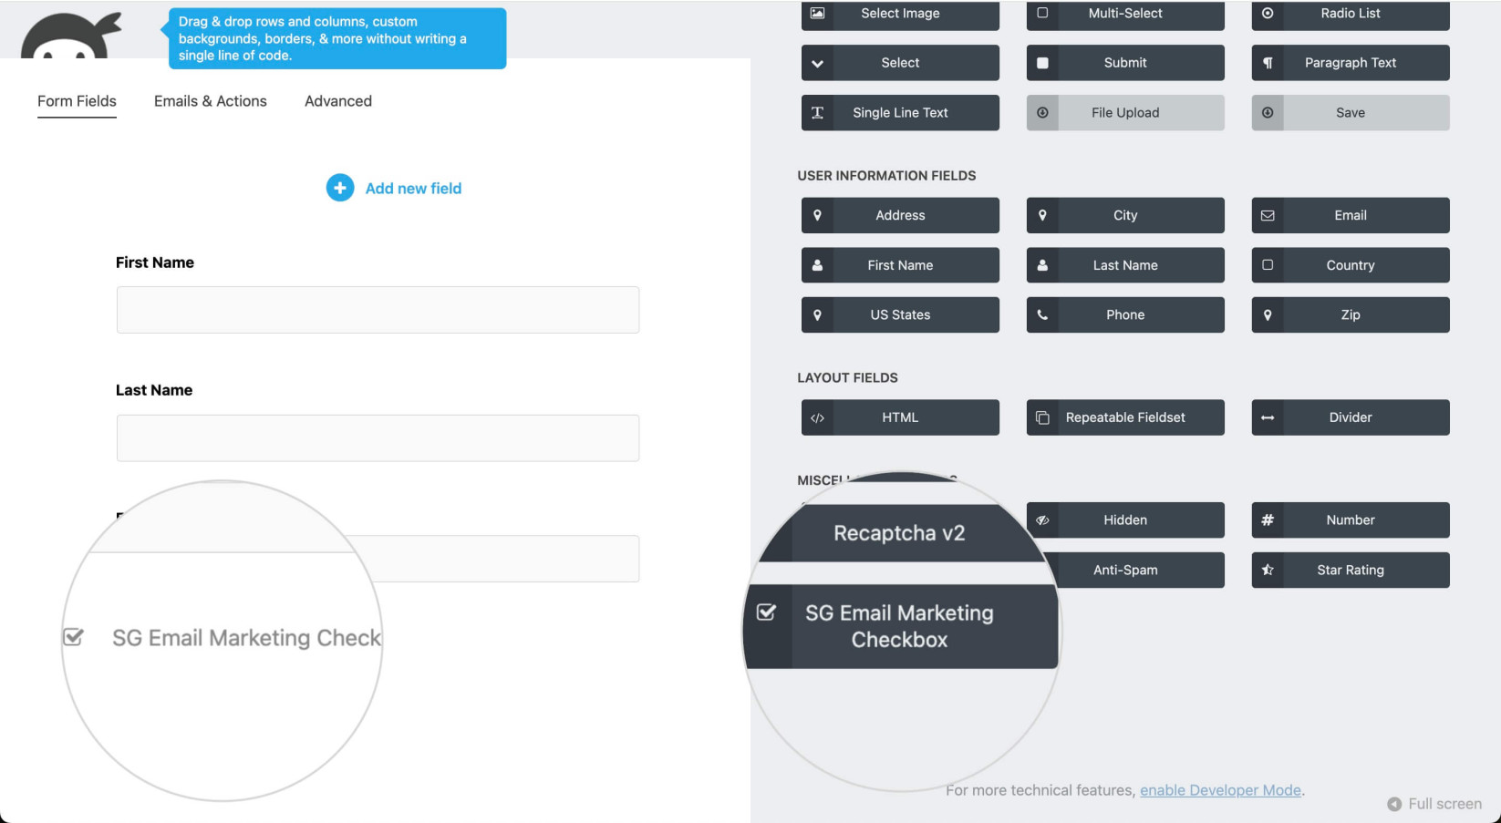
Task: Toggle Full screen mode
Action: click(x=1434, y=804)
